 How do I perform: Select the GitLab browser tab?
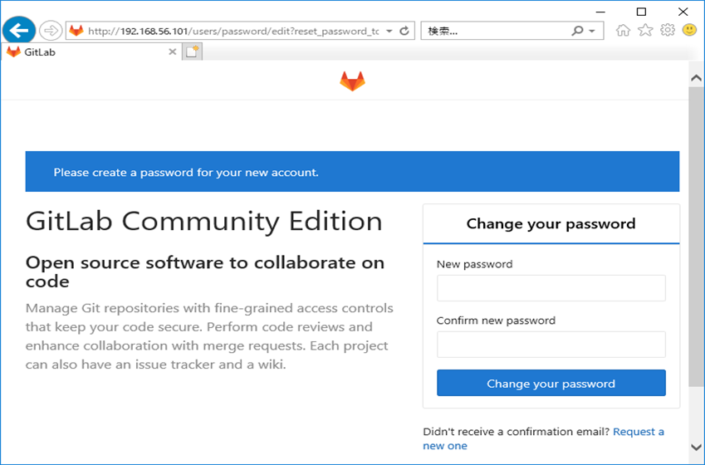[91, 51]
